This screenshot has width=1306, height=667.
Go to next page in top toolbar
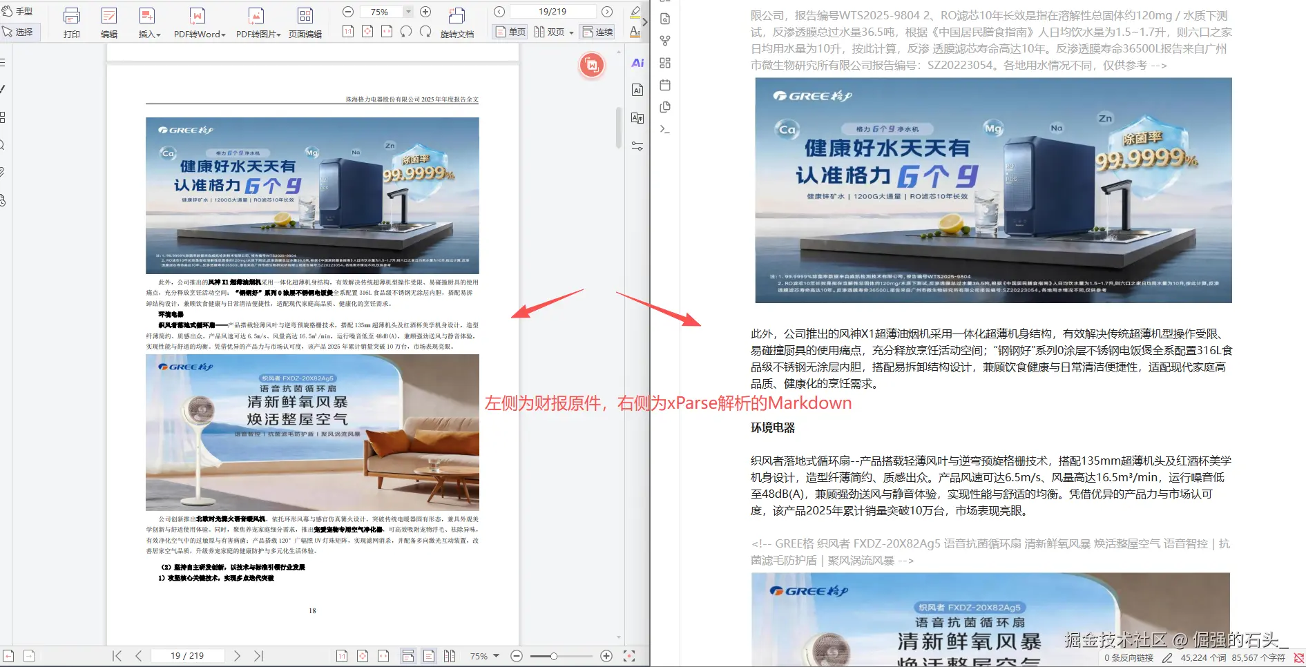pyautogui.click(x=607, y=12)
